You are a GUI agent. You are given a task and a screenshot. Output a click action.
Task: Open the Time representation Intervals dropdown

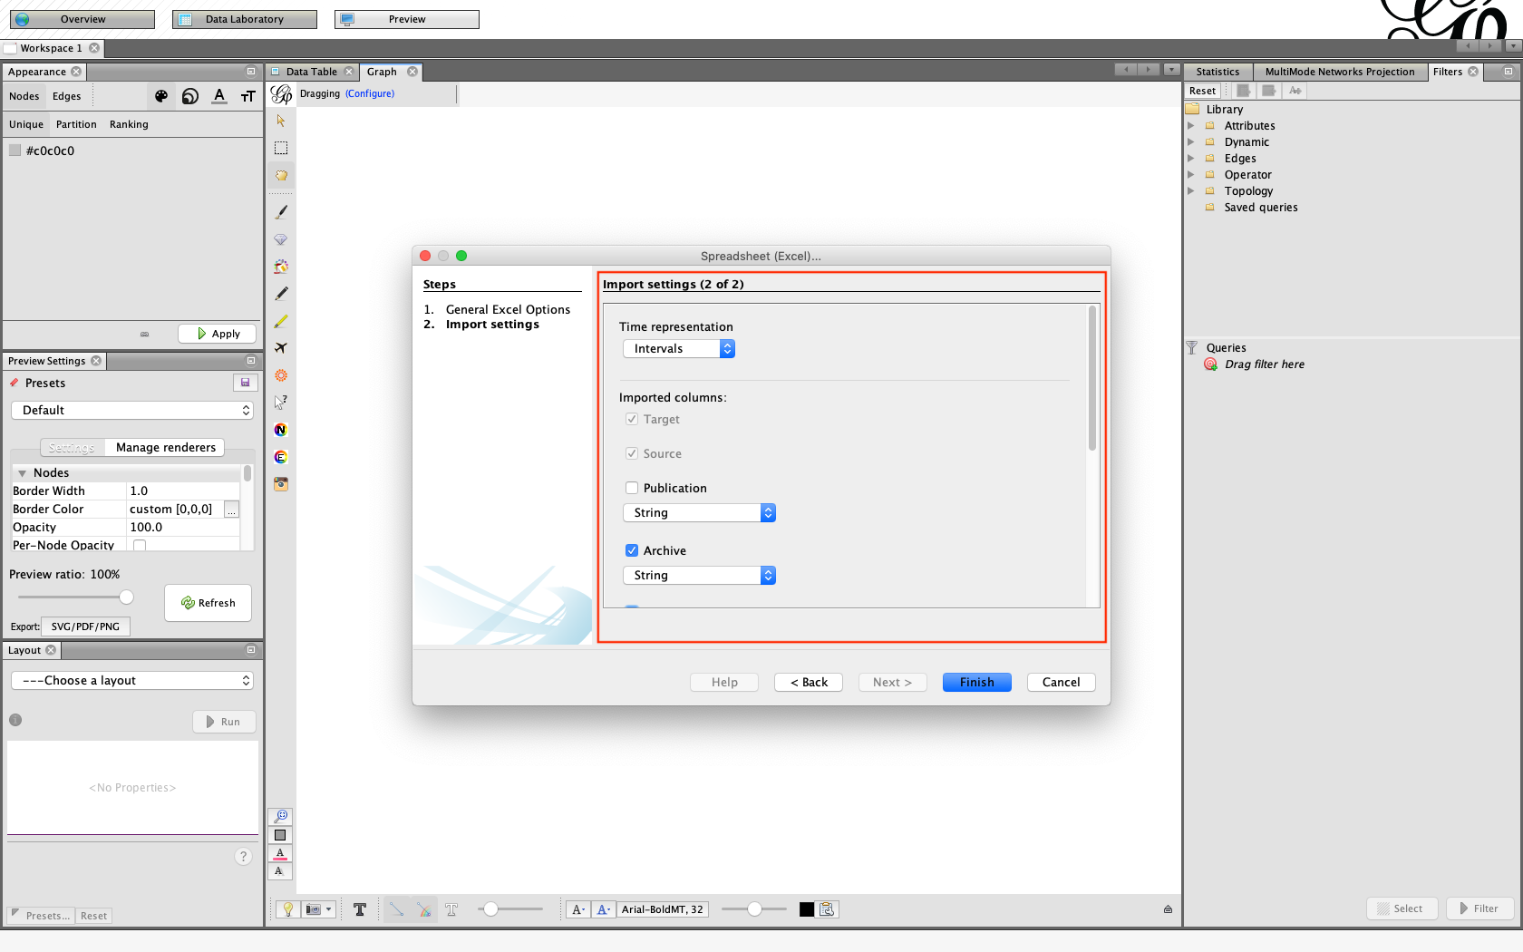679,348
